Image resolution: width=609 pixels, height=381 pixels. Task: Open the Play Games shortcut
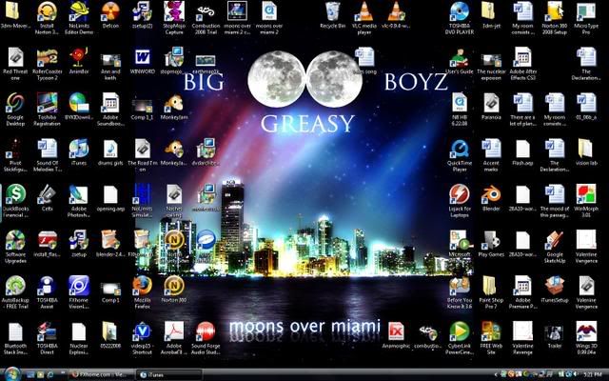[491, 244]
